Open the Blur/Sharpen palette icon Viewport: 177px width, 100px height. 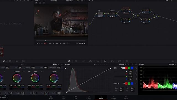[x=105, y=61]
